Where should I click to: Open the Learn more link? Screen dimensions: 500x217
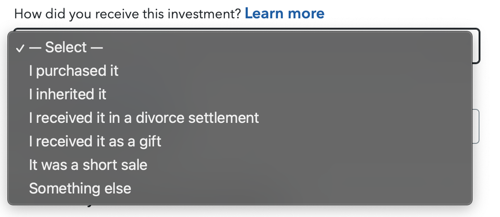284,13
